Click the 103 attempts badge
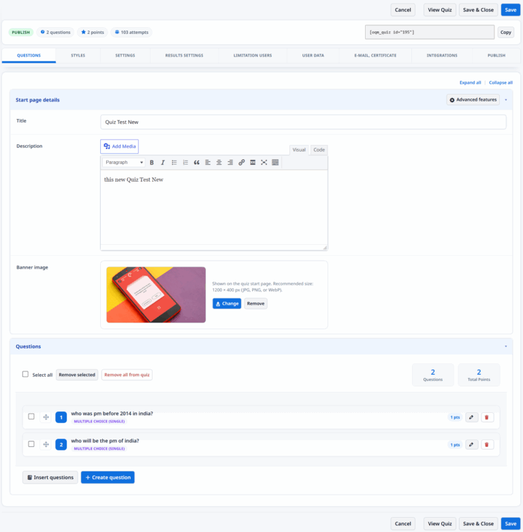Image resolution: width=523 pixels, height=532 pixels. pos(131,32)
